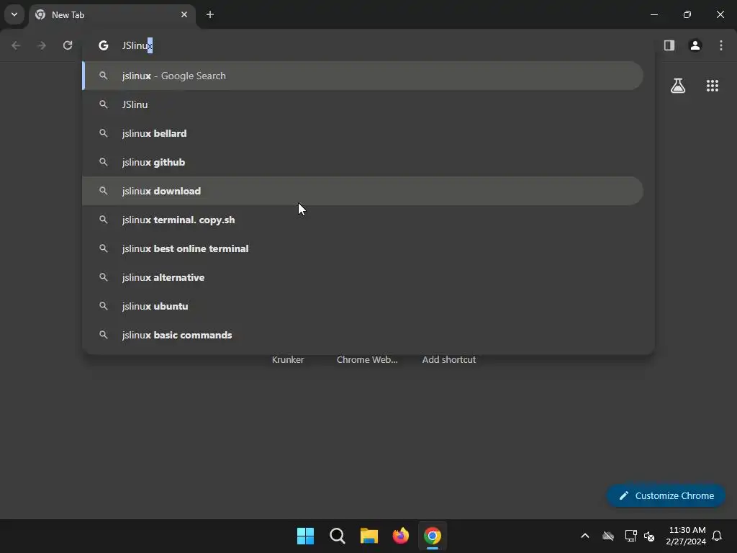The width and height of the screenshot is (737, 553).
Task: Restore down the Chrome window
Action: coord(687,14)
